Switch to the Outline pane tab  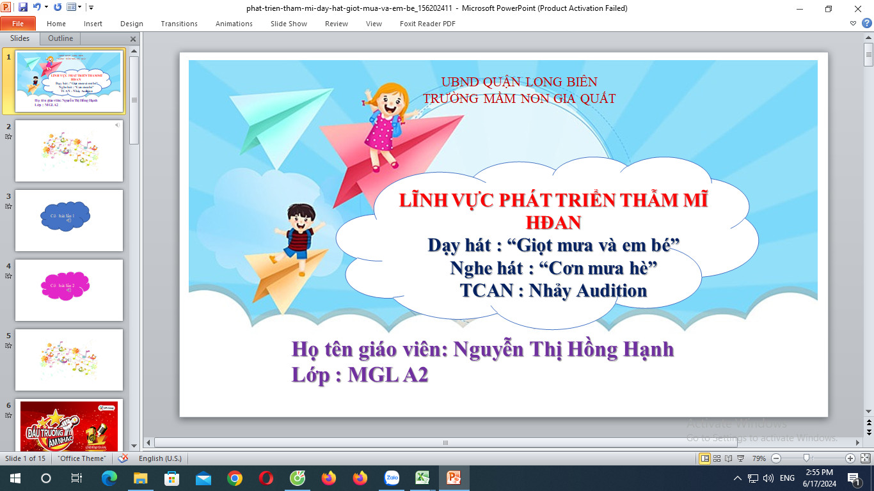click(x=60, y=38)
